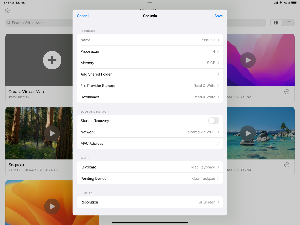Open Network setting Shared via Wi-Fi
The width and height of the screenshot is (300, 225).
(x=150, y=132)
